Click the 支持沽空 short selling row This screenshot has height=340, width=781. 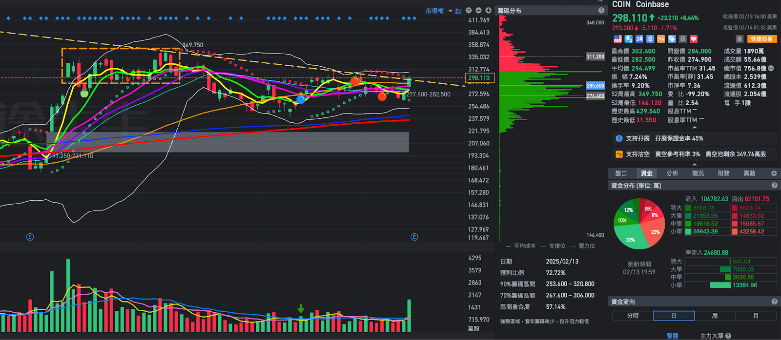click(x=694, y=154)
